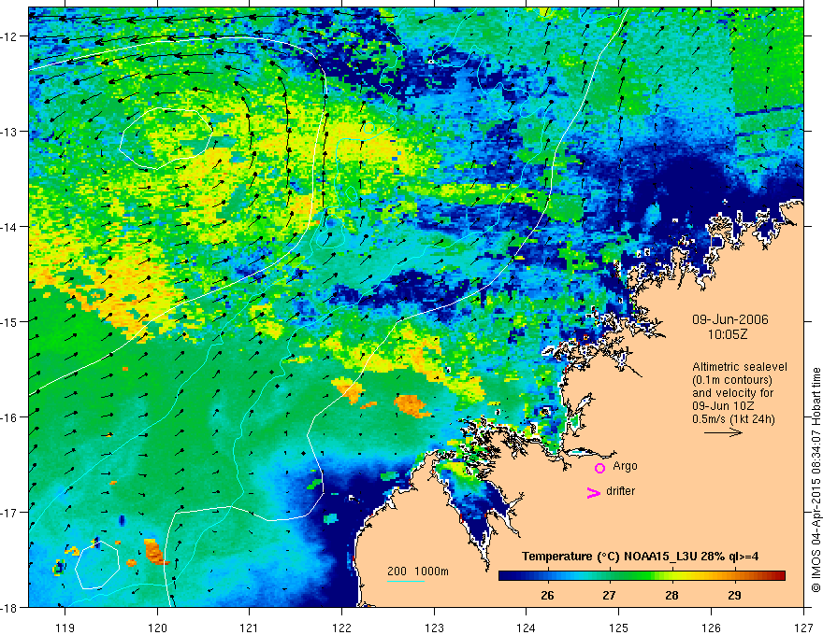823x635 pixels.
Task: Click the latitude label -18
Action: coord(9,607)
